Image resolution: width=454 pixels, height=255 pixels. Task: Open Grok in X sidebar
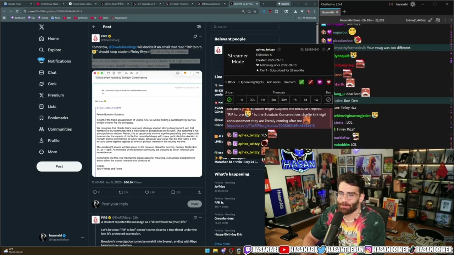(x=48, y=84)
